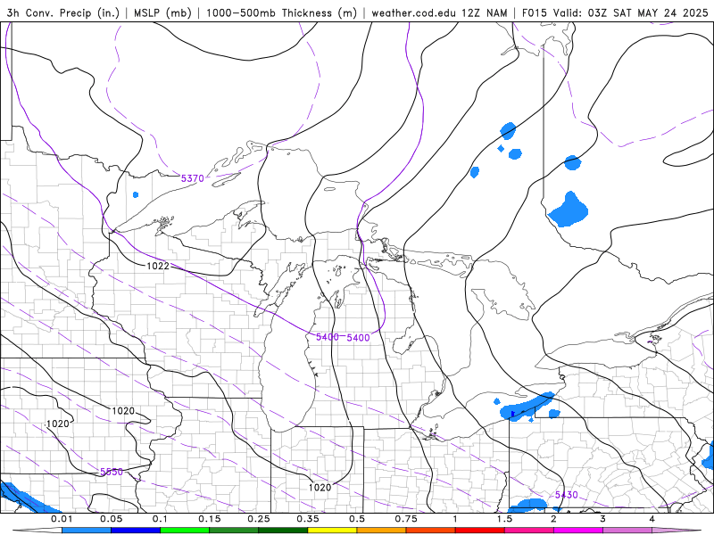Select the bright green 0.1–0.15 legend swatch
The image size is (714, 535).
[x=185, y=531]
